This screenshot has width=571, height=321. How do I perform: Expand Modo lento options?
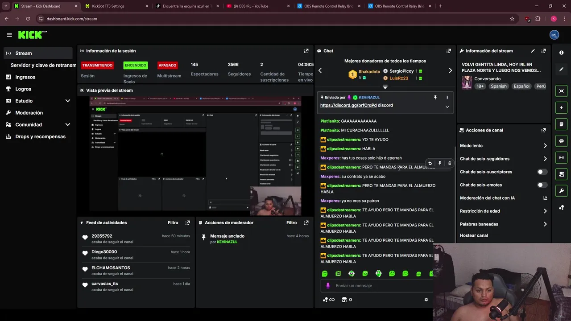click(545, 146)
